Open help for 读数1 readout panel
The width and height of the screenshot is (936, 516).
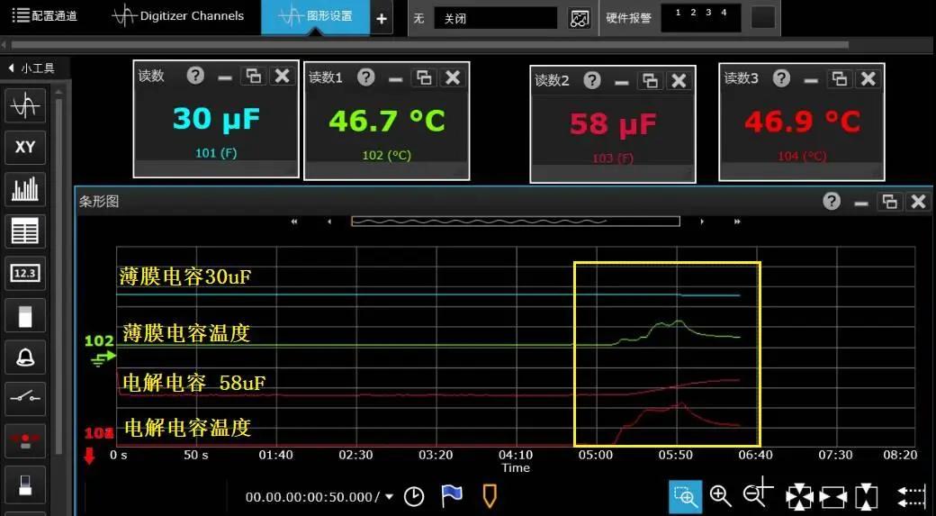pos(366,77)
